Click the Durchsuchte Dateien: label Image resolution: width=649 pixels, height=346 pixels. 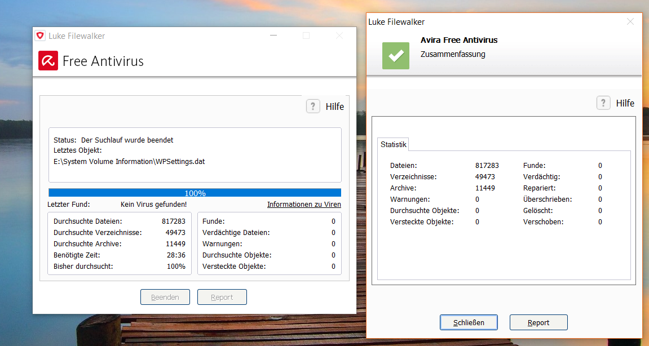(x=88, y=221)
